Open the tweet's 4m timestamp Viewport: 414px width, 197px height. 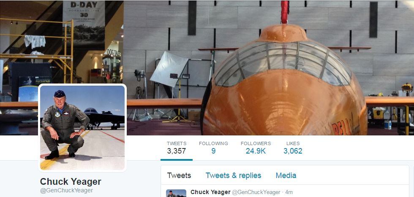289,192
